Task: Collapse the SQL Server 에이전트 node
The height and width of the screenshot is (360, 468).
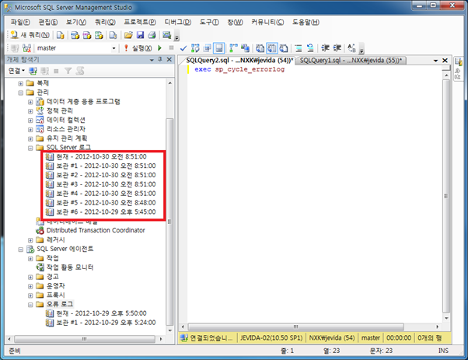Action: click(x=20, y=250)
